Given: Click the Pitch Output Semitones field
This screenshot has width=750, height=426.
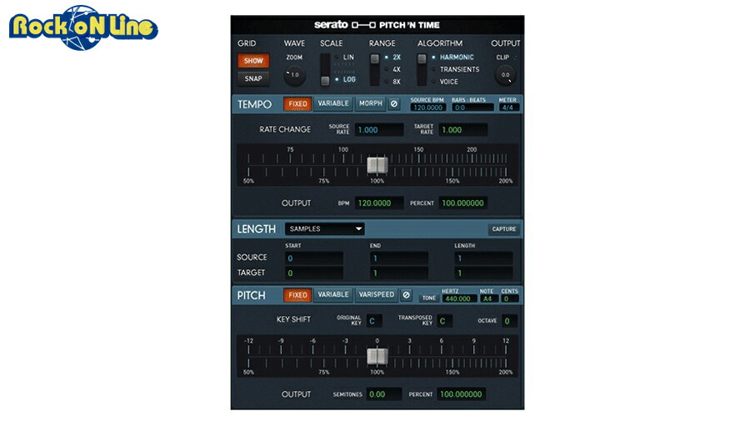Looking at the screenshot, I should click(x=384, y=394).
